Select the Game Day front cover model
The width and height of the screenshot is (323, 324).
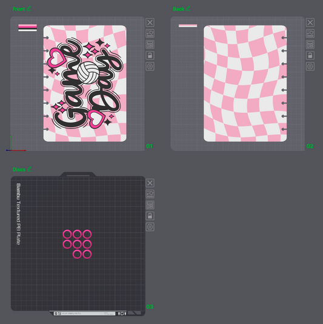click(85, 84)
